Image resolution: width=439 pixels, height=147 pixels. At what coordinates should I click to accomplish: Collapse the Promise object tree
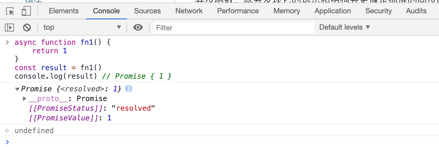point(17,89)
